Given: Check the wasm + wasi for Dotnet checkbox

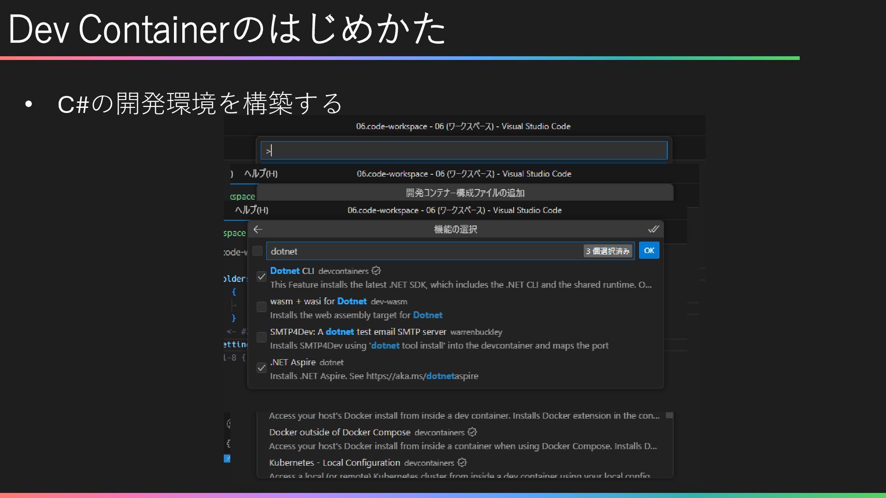Looking at the screenshot, I should pos(261,307).
